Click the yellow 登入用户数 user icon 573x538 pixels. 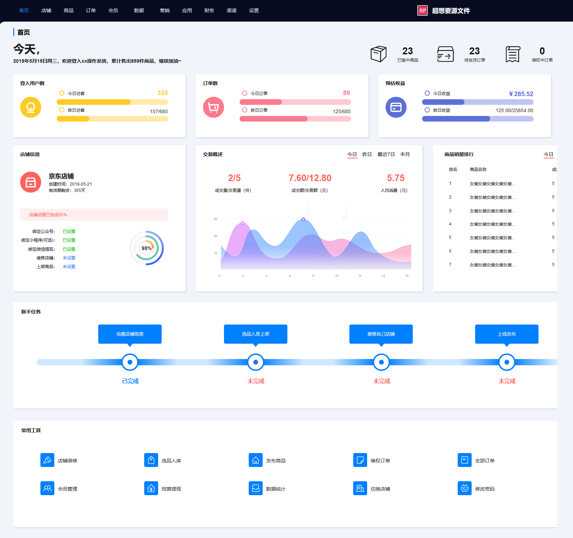point(31,107)
